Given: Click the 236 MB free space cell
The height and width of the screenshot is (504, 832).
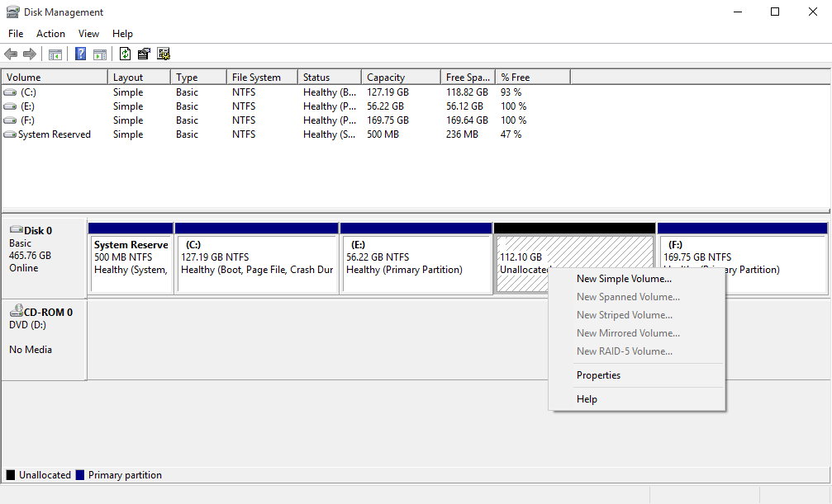Looking at the screenshot, I should click(x=462, y=134).
